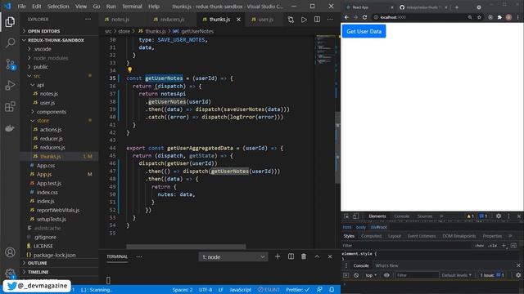Toggle the computed styles sidebar pane
The height and width of the screenshot is (294, 524).
coord(513,246)
